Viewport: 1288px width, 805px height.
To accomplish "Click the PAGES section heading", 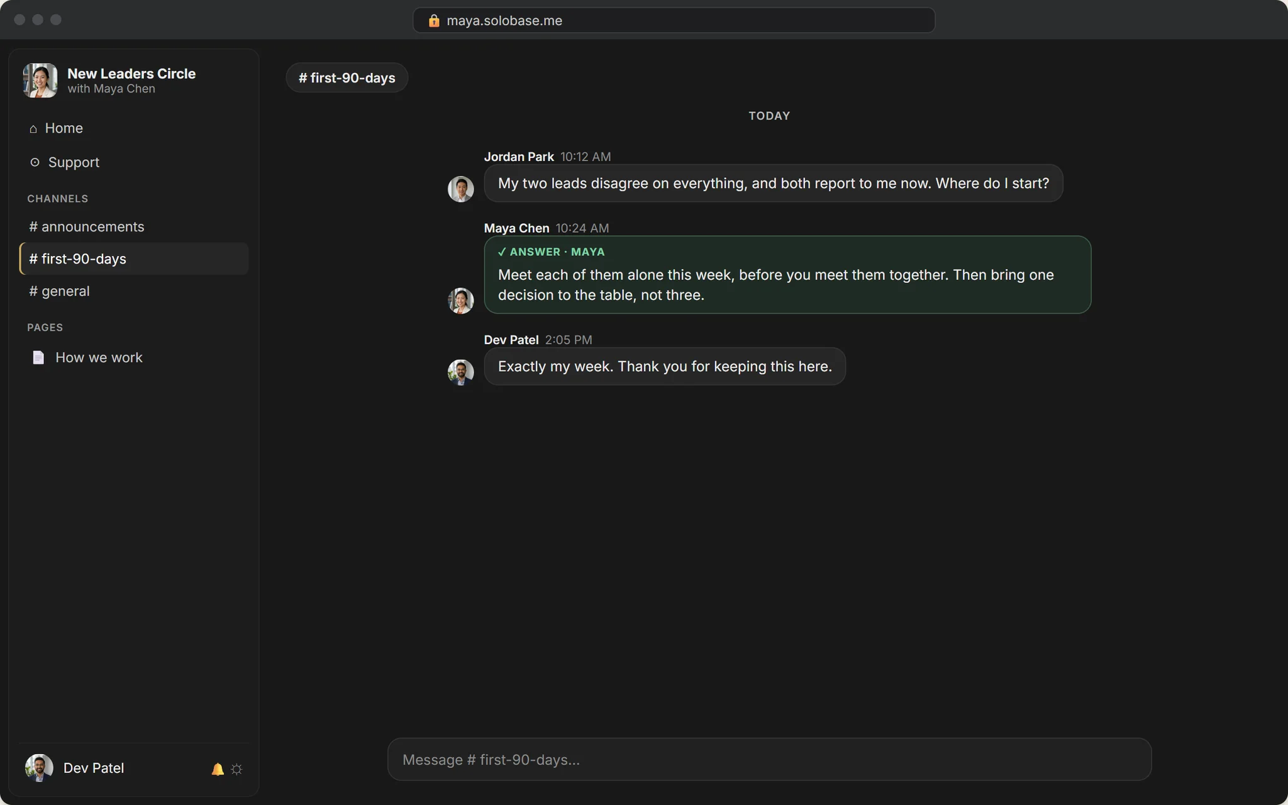I will pos(45,328).
